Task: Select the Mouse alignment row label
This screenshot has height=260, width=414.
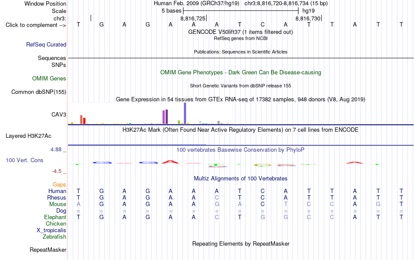Action: (58, 204)
